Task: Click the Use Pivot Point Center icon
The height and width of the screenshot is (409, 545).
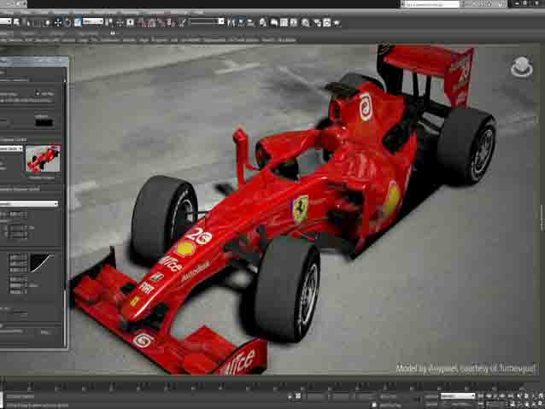Action: 109,22
